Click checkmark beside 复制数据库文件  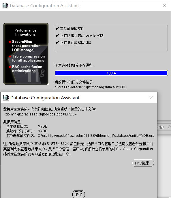coord(57,29)
